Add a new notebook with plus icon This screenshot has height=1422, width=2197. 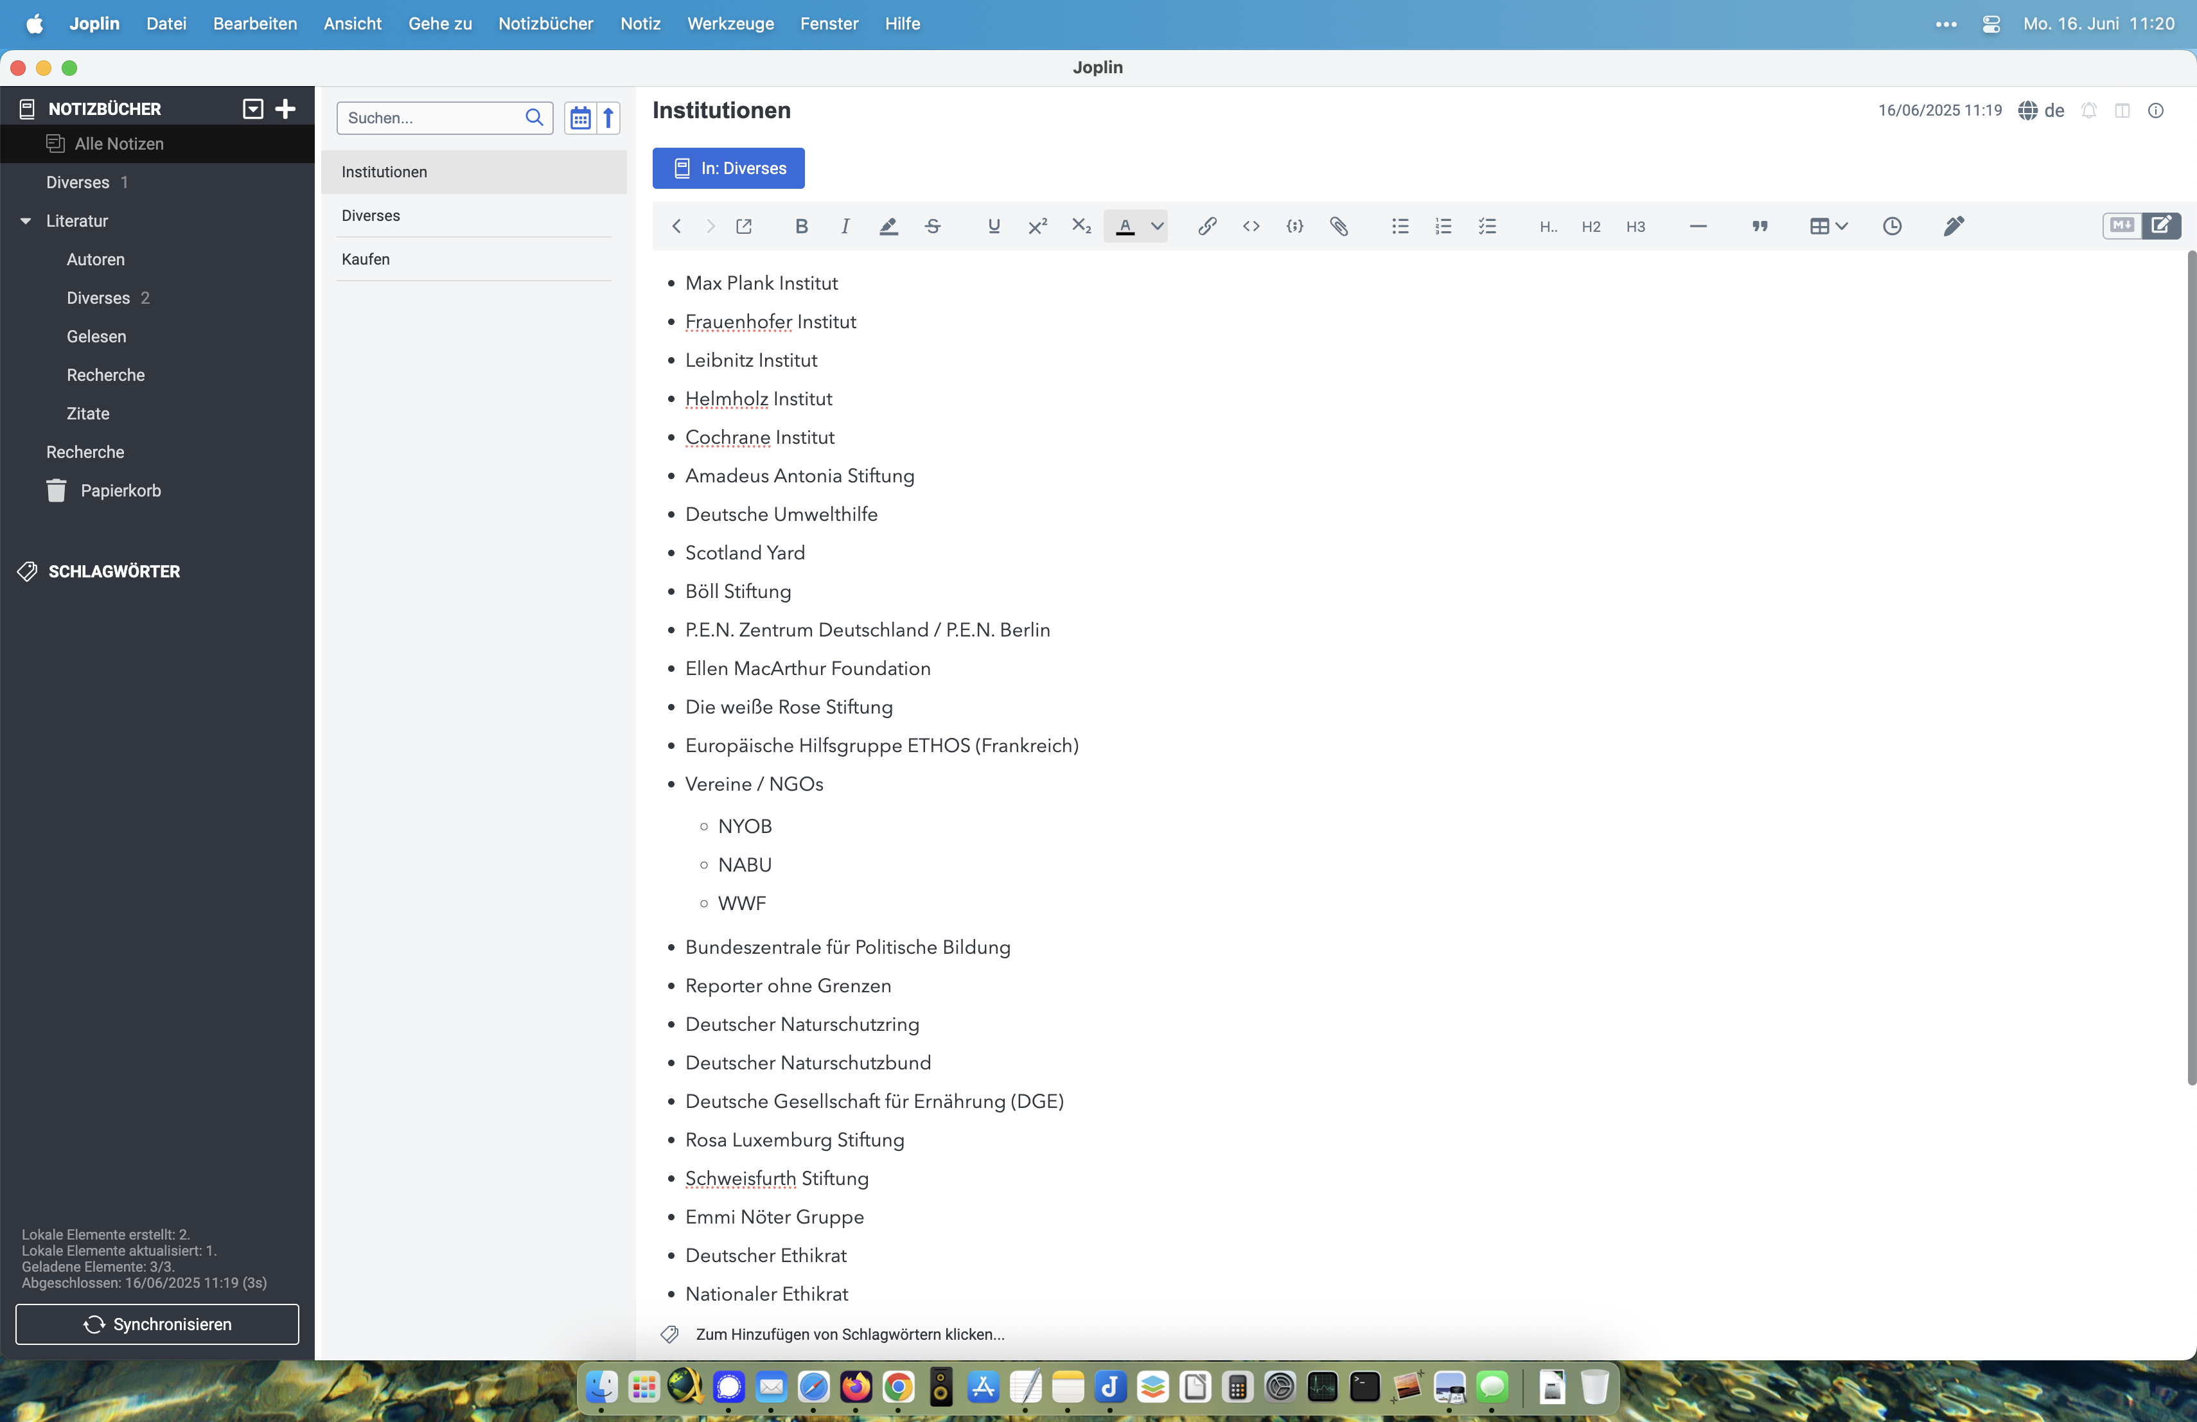click(285, 109)
